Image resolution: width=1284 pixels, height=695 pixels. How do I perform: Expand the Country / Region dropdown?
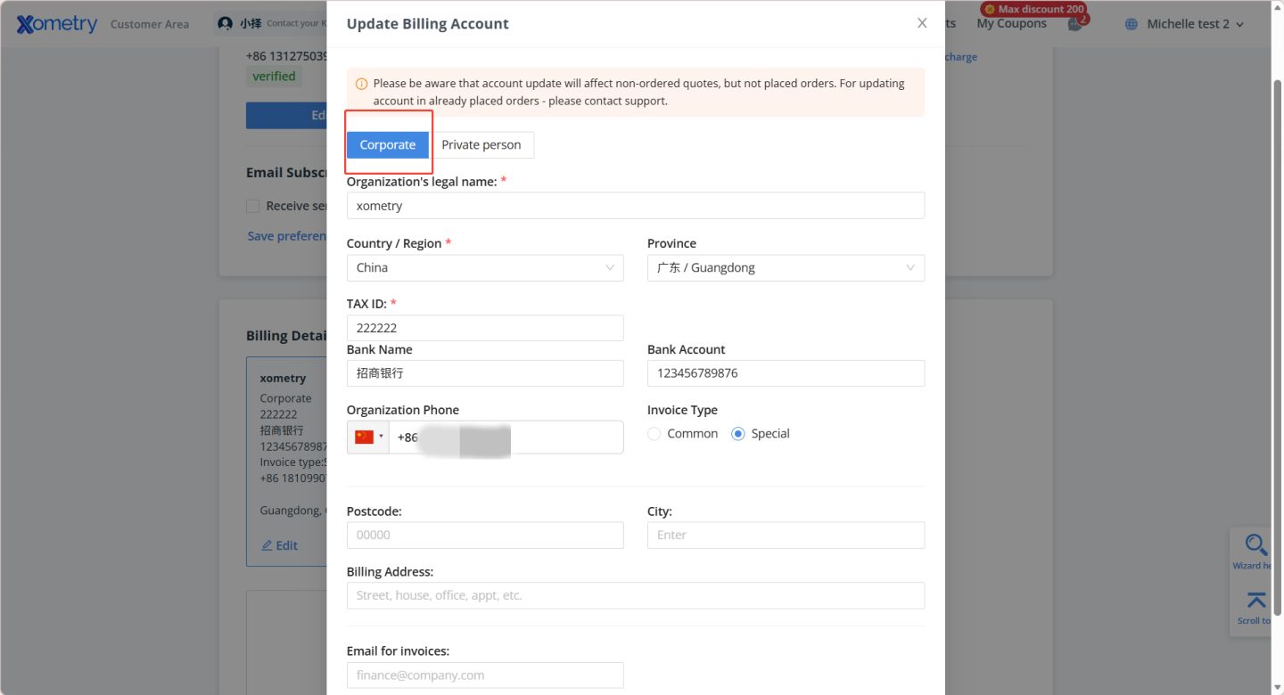[x=484, y=267]
